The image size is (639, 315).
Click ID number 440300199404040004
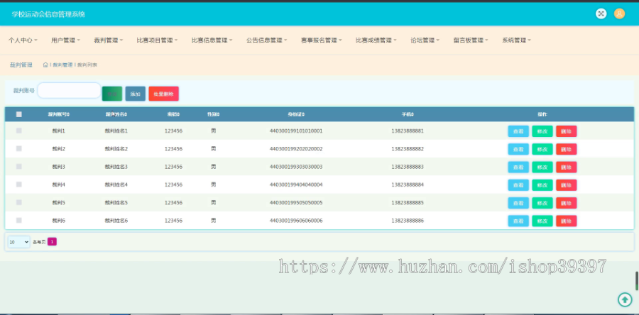coord(296,184)
